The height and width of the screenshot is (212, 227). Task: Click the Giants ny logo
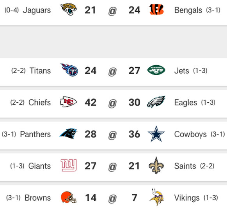69,165
